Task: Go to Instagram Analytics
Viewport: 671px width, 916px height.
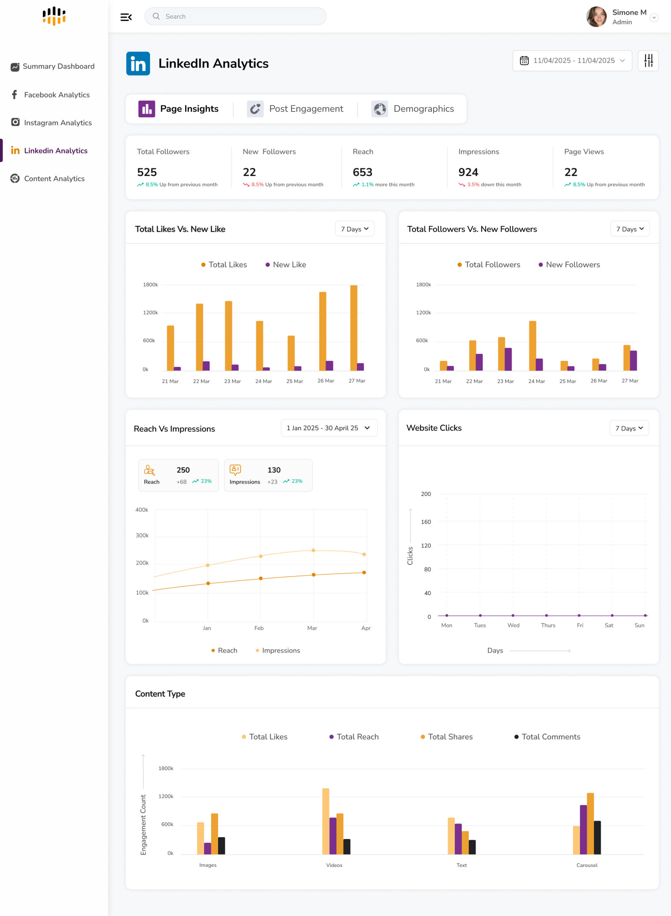Action: click(58, 123)
